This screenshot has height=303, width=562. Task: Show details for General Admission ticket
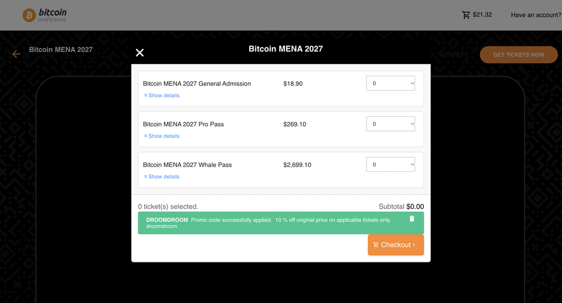tap(162, 96)
